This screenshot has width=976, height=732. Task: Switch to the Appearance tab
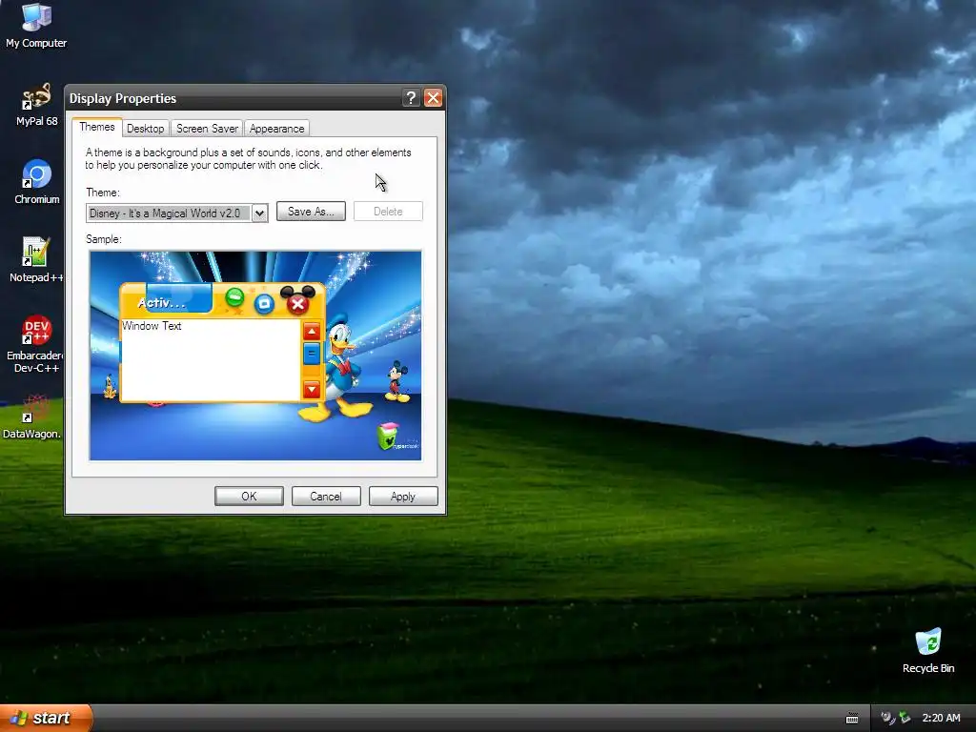pos(277,129)
